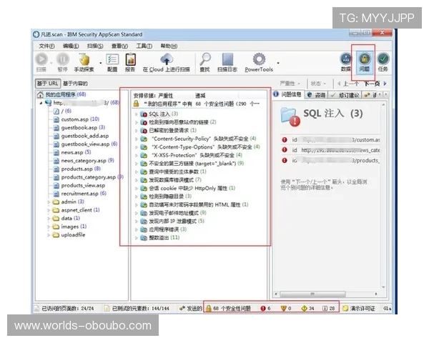
Task: Open 手动探索 (Manual Explore) tool
Action: click(x=85, y=61)
